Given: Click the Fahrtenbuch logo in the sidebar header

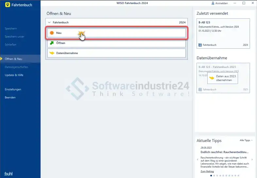Looking at the screenshot, I should point(8,6).
